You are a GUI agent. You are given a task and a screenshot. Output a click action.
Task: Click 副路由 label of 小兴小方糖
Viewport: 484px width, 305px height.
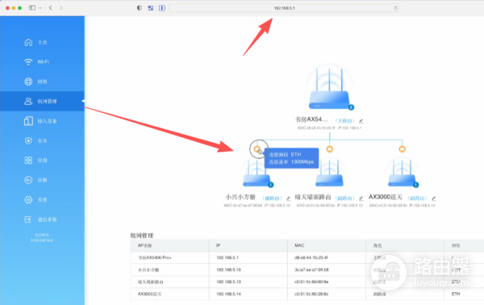(272, 198)
